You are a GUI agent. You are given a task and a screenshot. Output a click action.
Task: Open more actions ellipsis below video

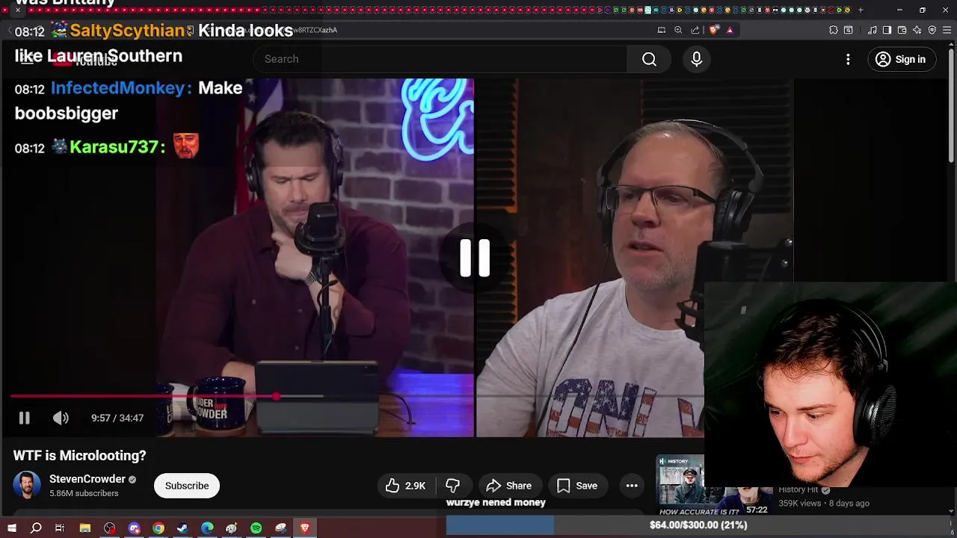[x=632, y=486]
